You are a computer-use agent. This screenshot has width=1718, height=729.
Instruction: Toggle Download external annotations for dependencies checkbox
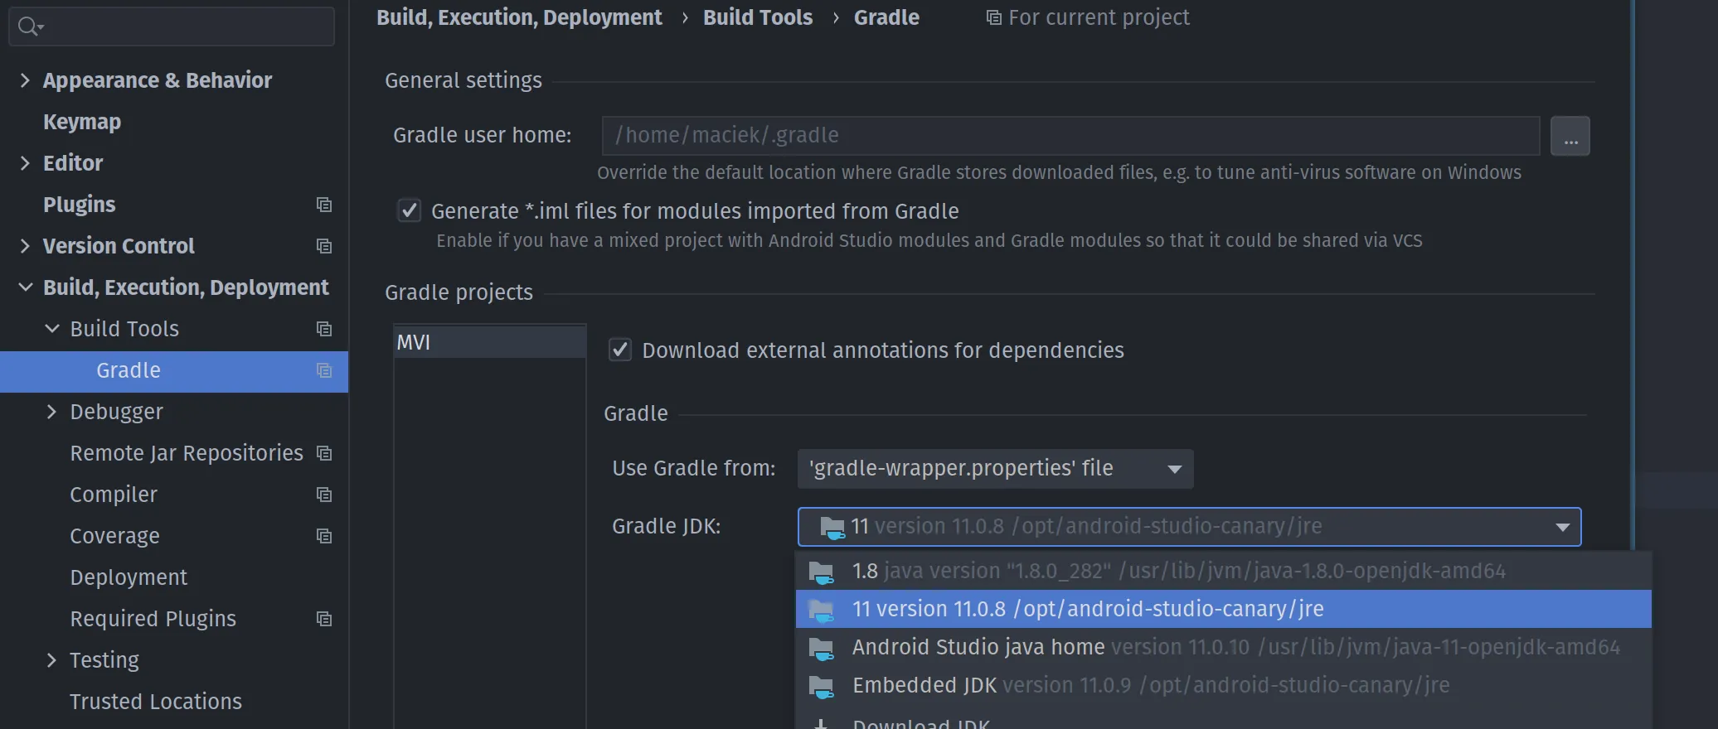pos(620,350)
